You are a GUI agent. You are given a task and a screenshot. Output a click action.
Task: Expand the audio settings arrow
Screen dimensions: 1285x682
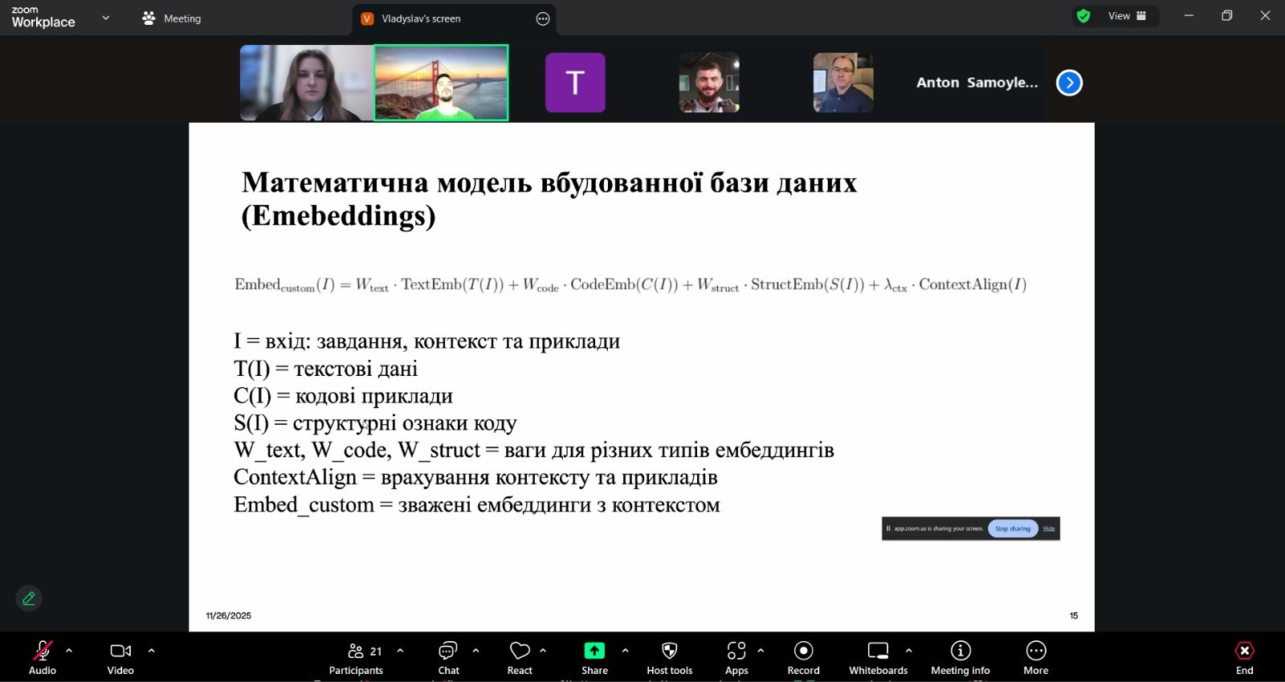click(69, 651)
